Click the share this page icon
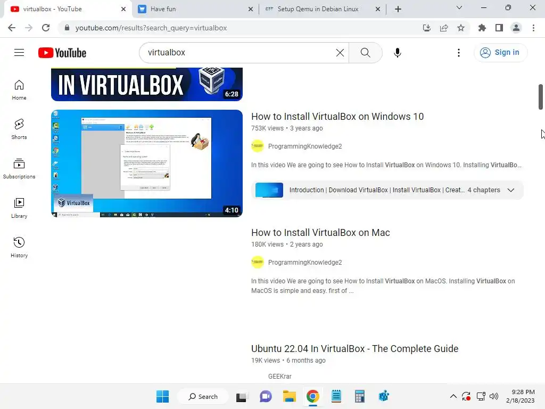The height and width of the screenshot is (409, 545). (x=443, y=28)
